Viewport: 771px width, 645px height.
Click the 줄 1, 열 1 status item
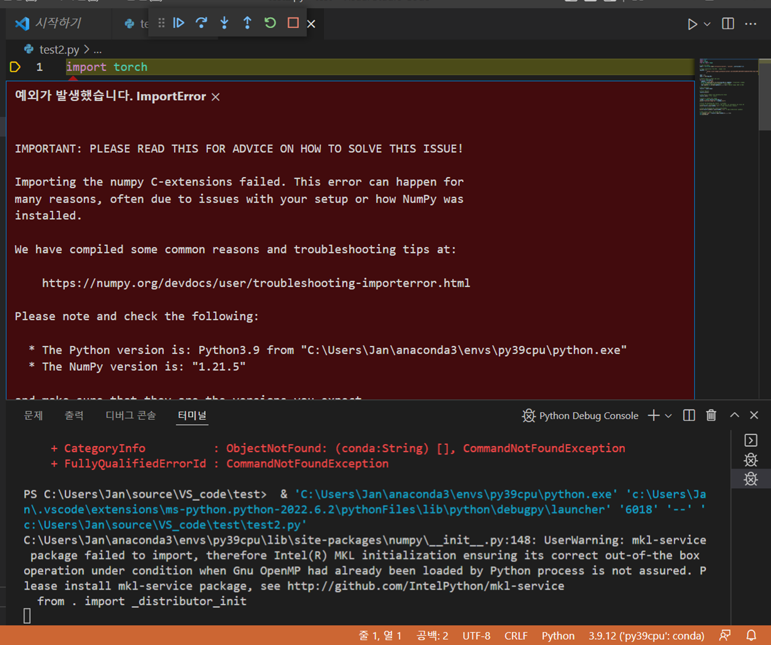[x=380, y=636]
